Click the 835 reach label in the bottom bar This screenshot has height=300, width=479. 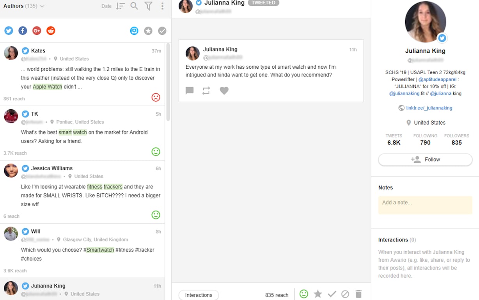click(277, 295)
